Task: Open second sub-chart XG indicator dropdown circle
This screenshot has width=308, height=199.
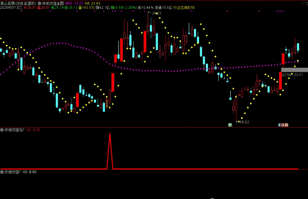Action: tap(2, 172)
